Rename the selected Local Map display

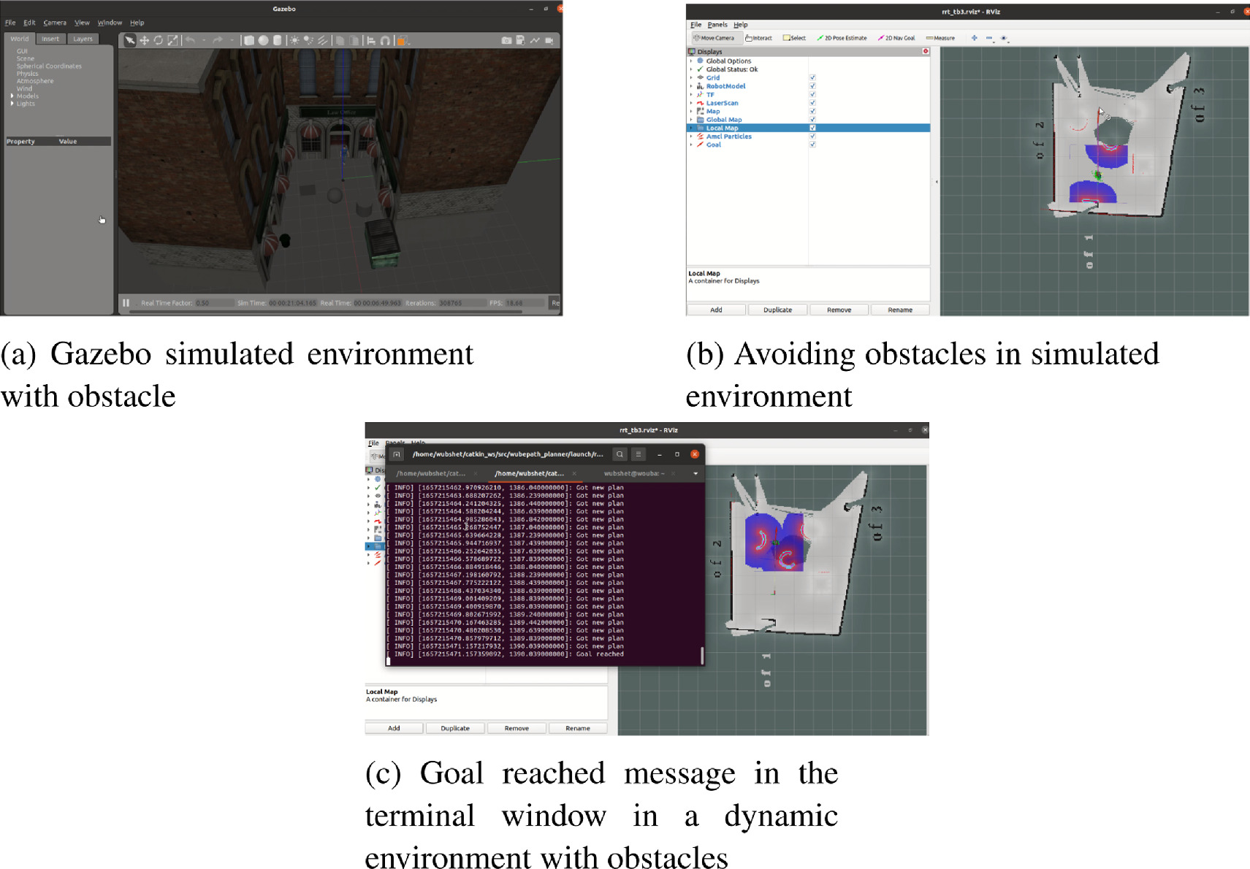tap(899, 310)
